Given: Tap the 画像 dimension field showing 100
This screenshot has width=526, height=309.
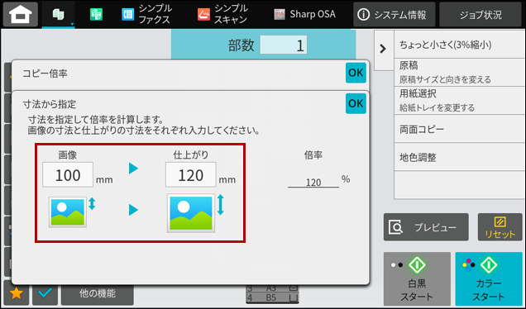Looking at the screenshot, I should 68,175.
